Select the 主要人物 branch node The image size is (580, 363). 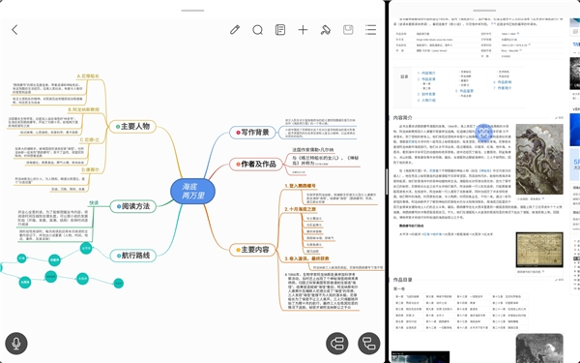point(132,126)
